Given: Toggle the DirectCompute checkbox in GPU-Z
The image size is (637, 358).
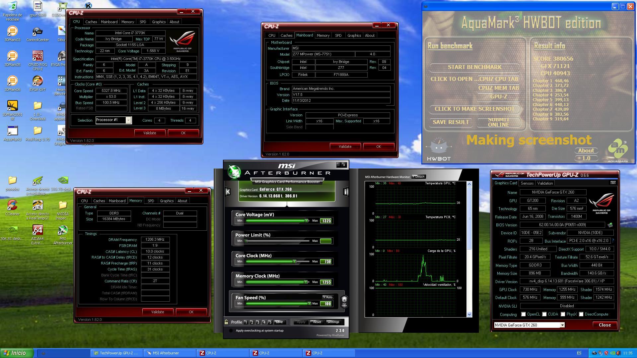Looking at the screenshot, I should click(581, 314).
